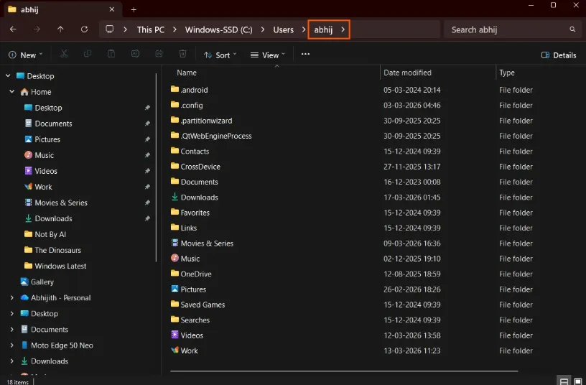Click the Search abhij input field
This screenshot has height=385, width=586.
click(506, 29)
